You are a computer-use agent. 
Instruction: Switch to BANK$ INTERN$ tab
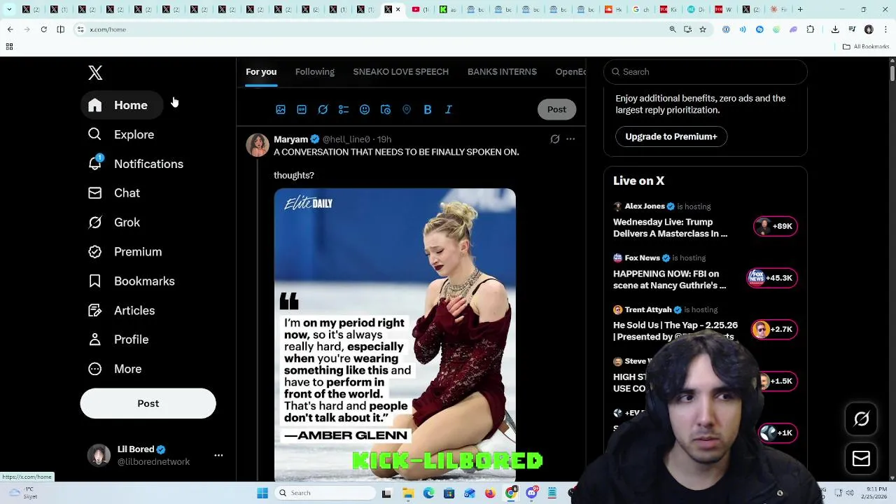coord(502,72)
